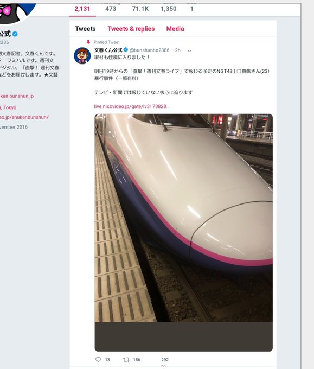
Task: Click the verified badge beside the tweet author name
Action: (126, 50)
